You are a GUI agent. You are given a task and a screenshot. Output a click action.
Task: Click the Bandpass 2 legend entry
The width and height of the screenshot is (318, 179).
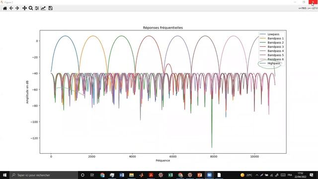coord(272,43)
